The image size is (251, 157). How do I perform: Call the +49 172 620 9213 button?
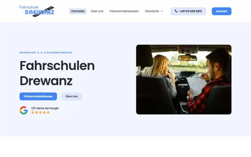(188, 11)
